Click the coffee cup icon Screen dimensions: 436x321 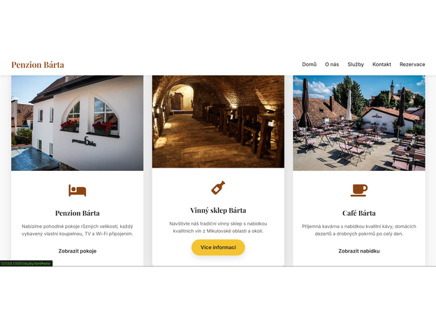pos(359,191)
